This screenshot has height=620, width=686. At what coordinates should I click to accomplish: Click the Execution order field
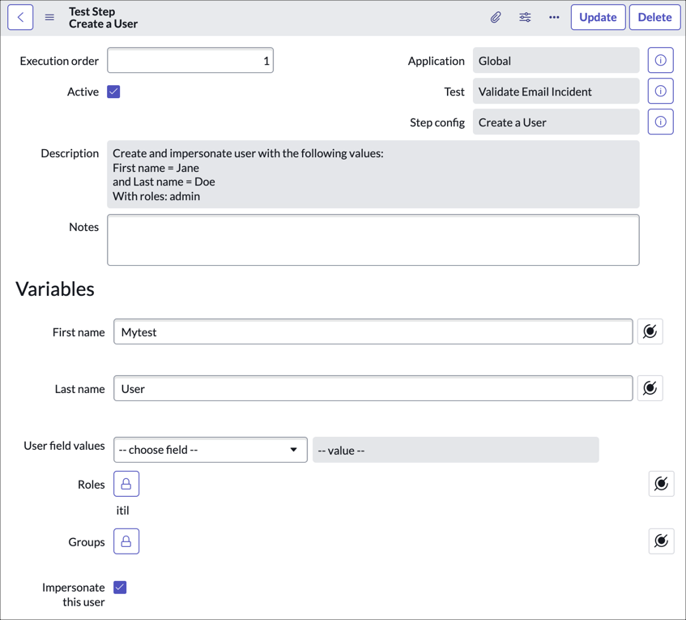coord(190,59)
